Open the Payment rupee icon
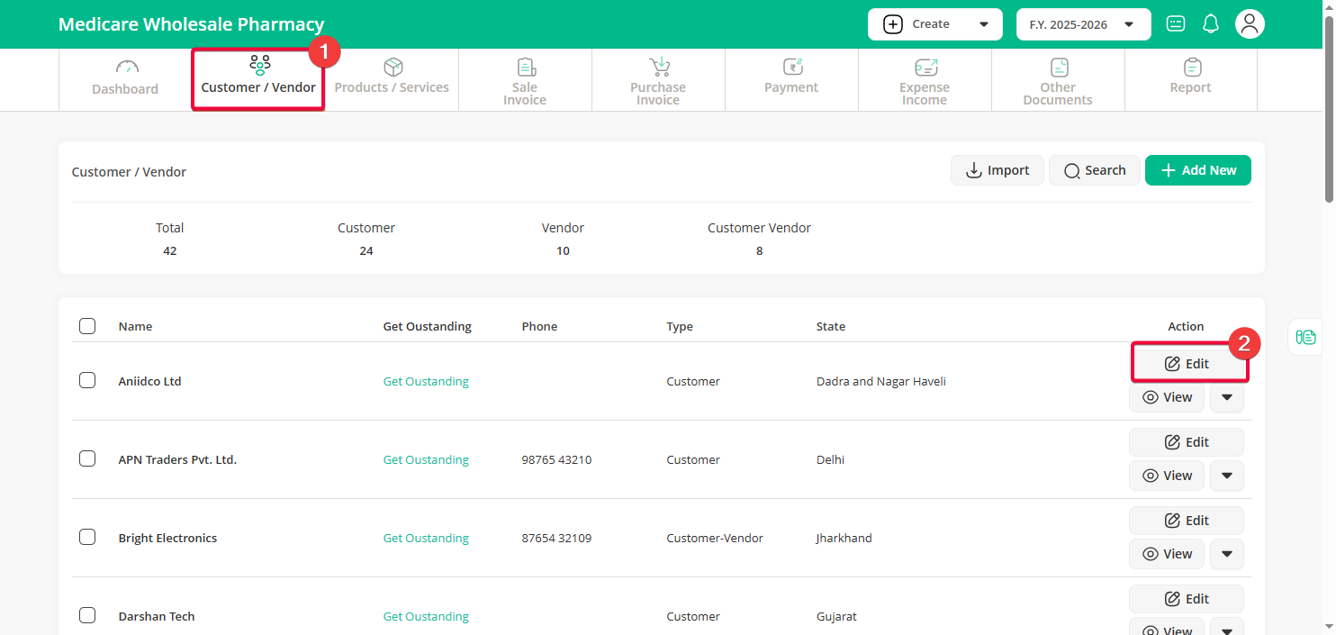This screenshot has width=1336, height=635. coord(791,68)
